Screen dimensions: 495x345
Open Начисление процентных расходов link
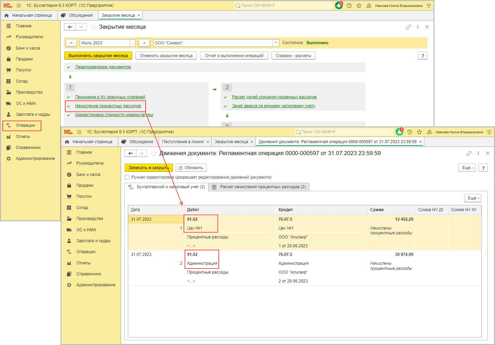pyautogui.click(x=108, y=106)
